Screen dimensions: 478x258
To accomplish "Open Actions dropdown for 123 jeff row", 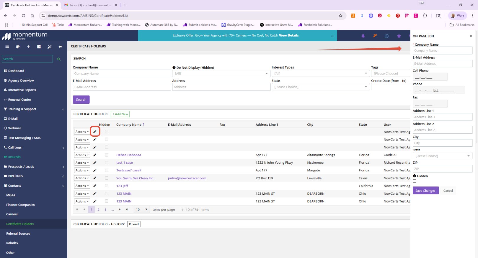I will coord(82,186).
